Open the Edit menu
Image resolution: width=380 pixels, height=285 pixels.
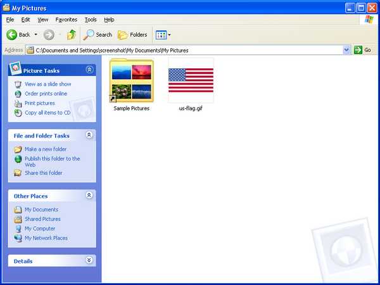(x=25, y=20)
